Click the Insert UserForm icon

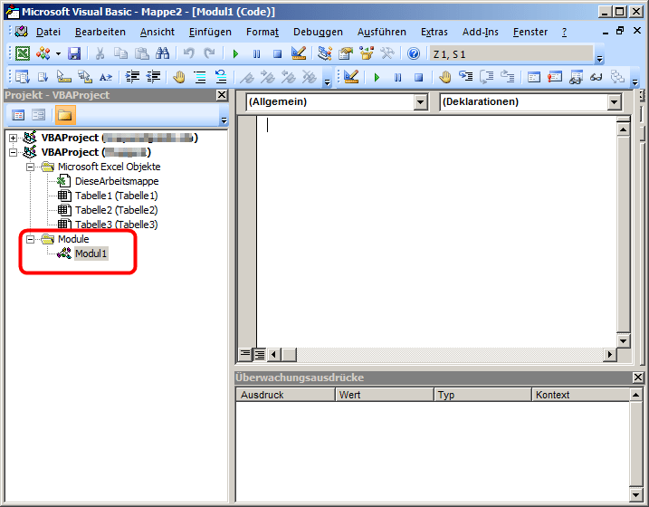pos(43,53)
